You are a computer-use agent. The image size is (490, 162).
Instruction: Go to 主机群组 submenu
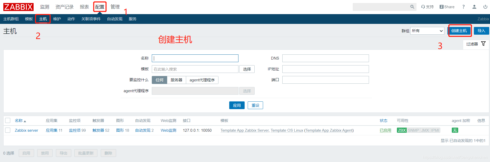(x=11, y=19)
